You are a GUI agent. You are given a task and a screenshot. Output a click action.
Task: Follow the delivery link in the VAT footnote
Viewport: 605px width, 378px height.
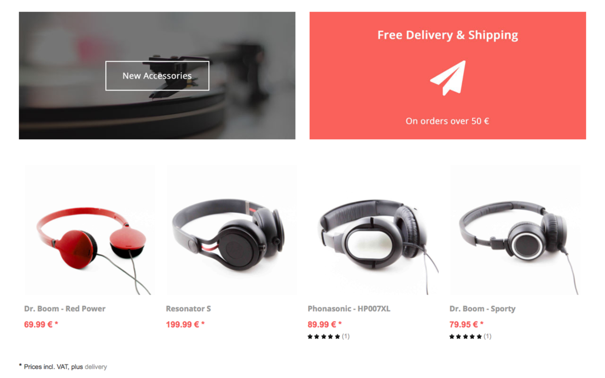[96, 367]
